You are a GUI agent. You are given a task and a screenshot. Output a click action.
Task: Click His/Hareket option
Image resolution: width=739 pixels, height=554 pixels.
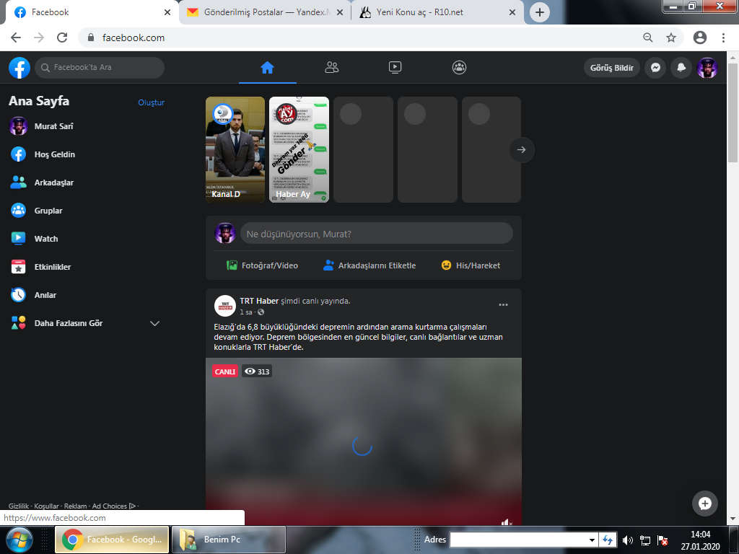point(471,265)
